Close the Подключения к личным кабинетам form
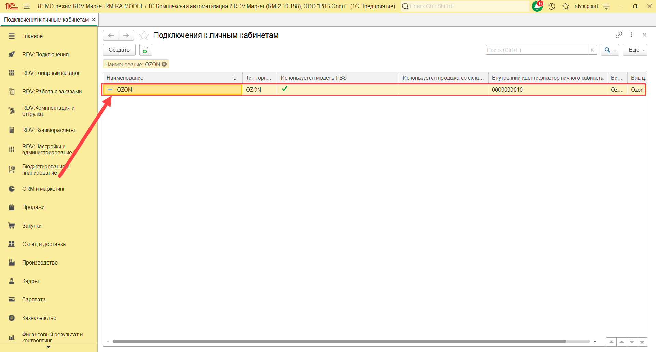The width and height of the screenshot is (656, 352). (644, 35)
